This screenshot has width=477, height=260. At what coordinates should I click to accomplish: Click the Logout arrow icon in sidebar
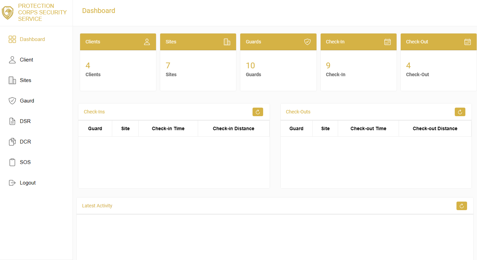[x=12, y=183]
